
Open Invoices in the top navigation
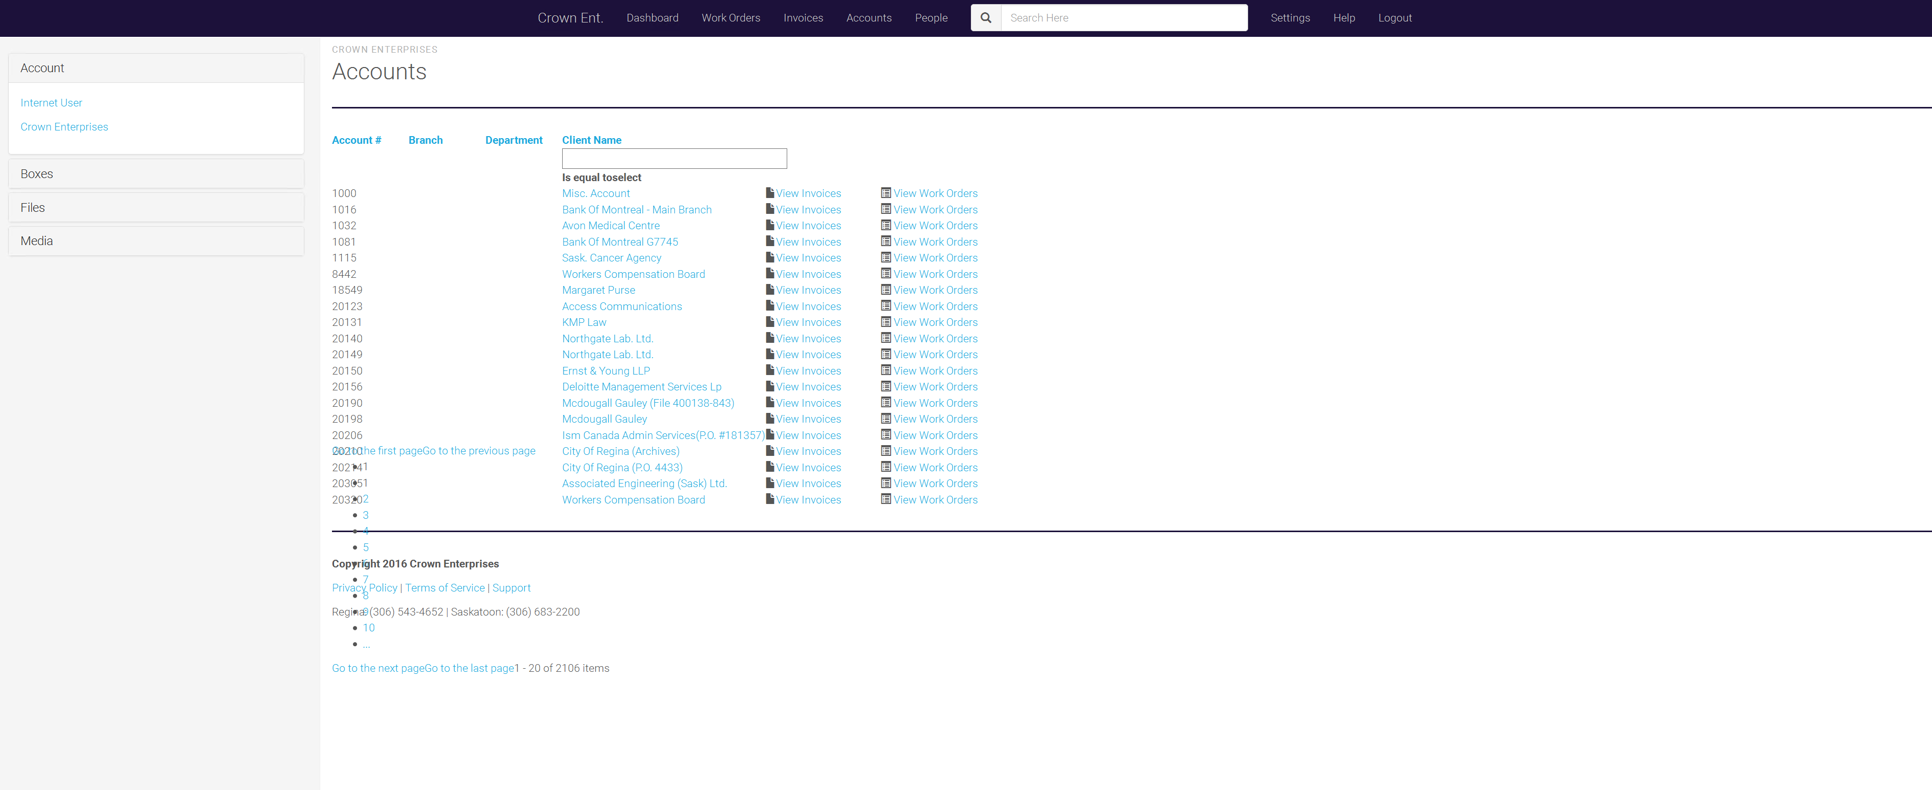(x=803, y=18)
